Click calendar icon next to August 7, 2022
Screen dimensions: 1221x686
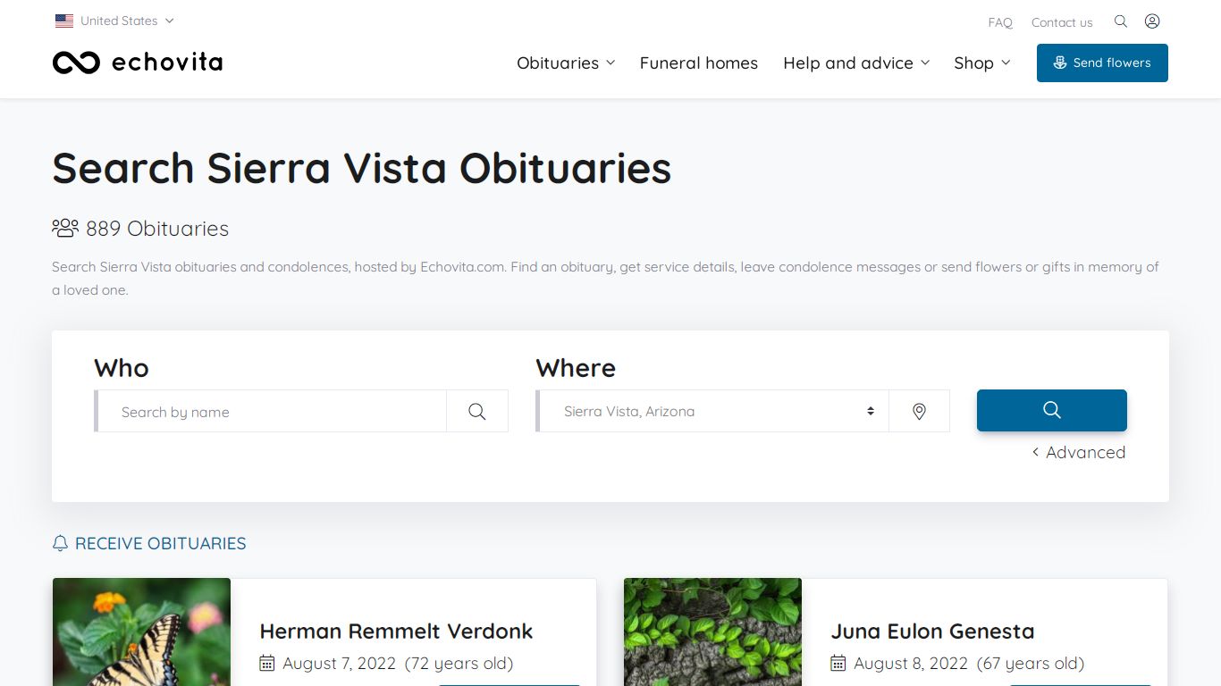tap(267, 663)
